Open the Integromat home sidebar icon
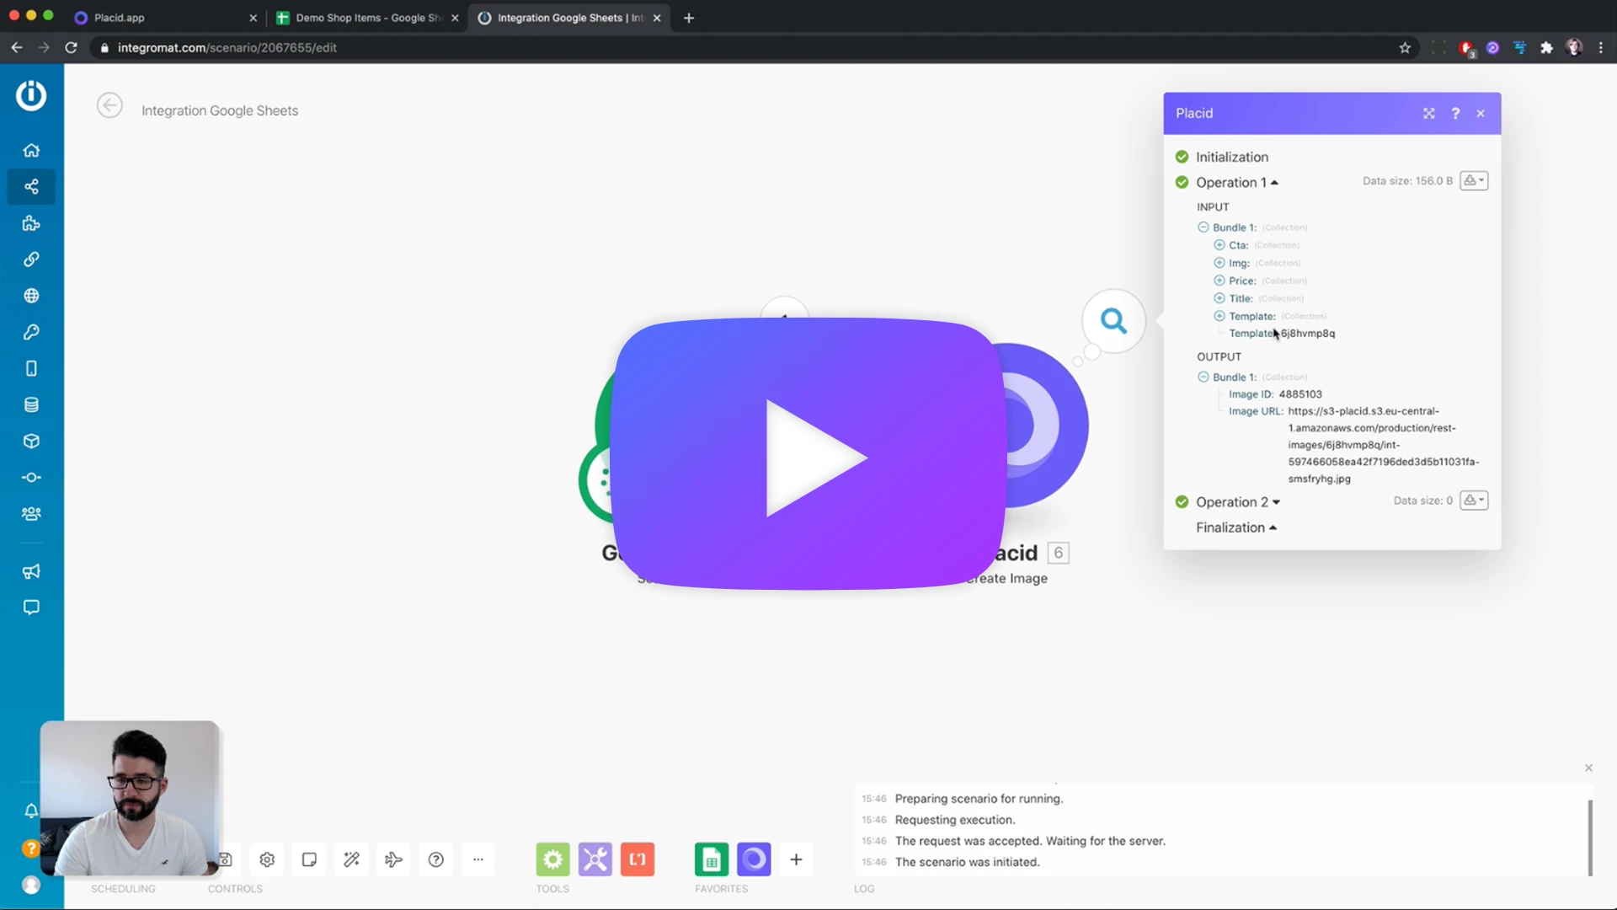The image size is (1617, 910). [x=31, y=150]
